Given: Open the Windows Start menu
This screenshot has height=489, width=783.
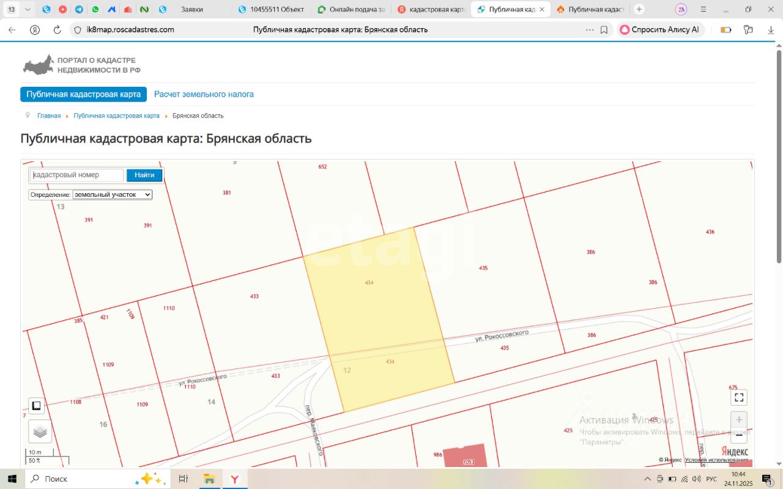Looking at the screenshot, I should [12, 479].
